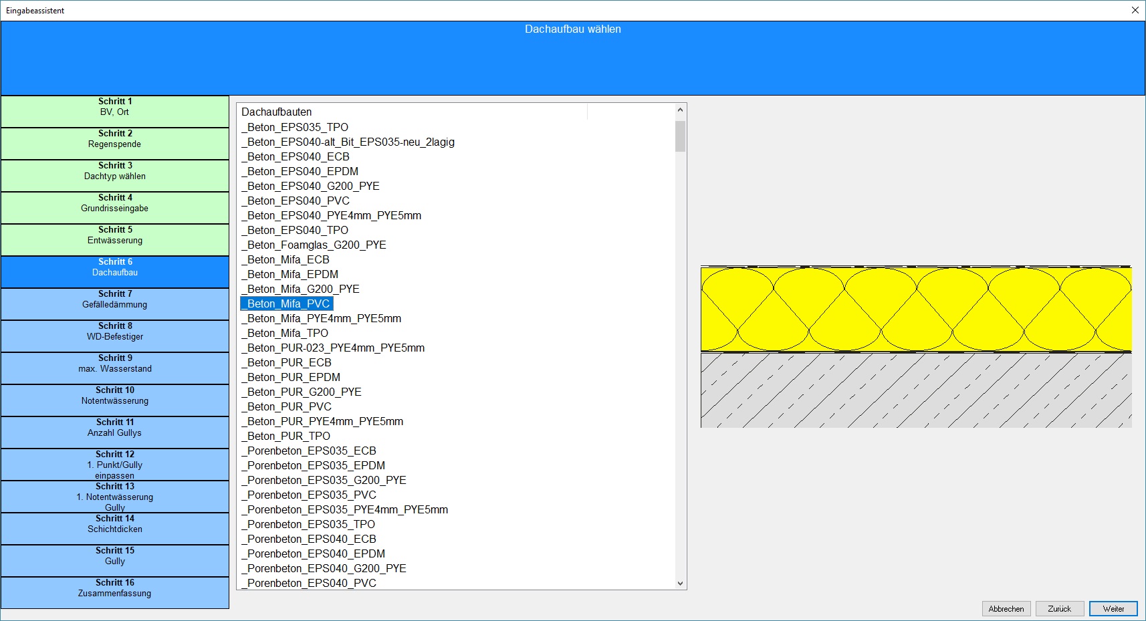This screenshot has height=621, width=1146.
Task: Click the yellow insulation layer preview
Action: (915, 309)
